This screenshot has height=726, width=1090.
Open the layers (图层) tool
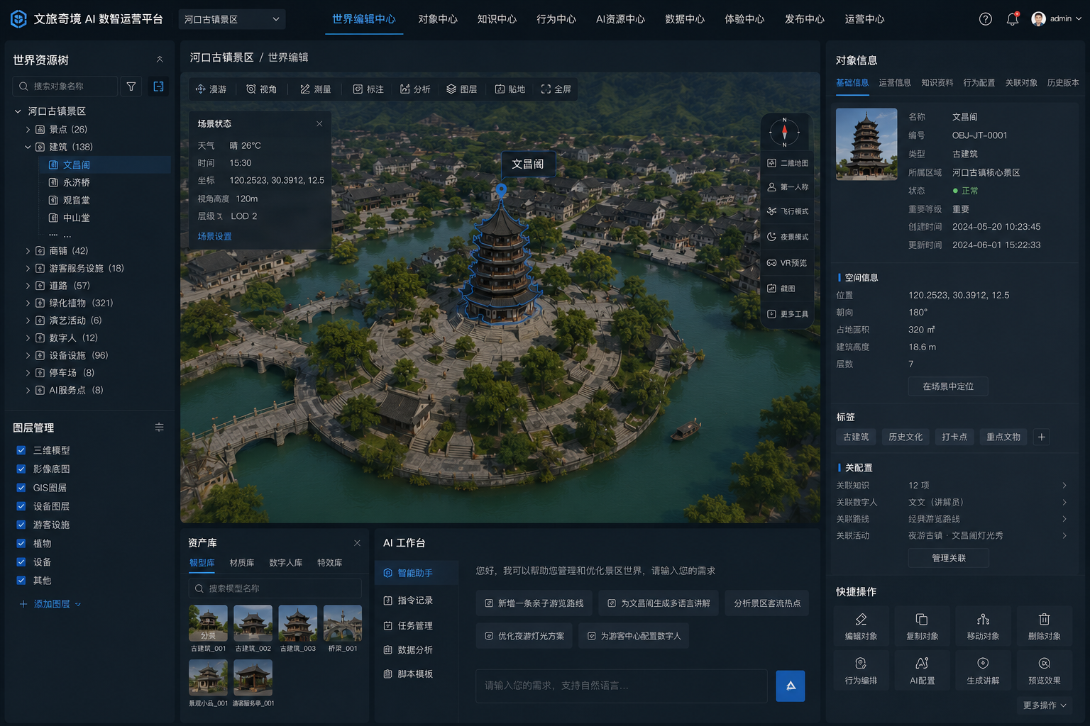click(461, 89)
